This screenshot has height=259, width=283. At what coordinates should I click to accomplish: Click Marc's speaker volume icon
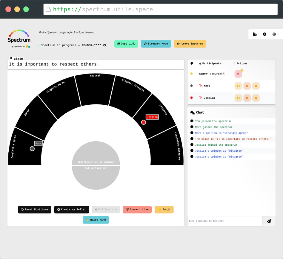click(238, 86)
